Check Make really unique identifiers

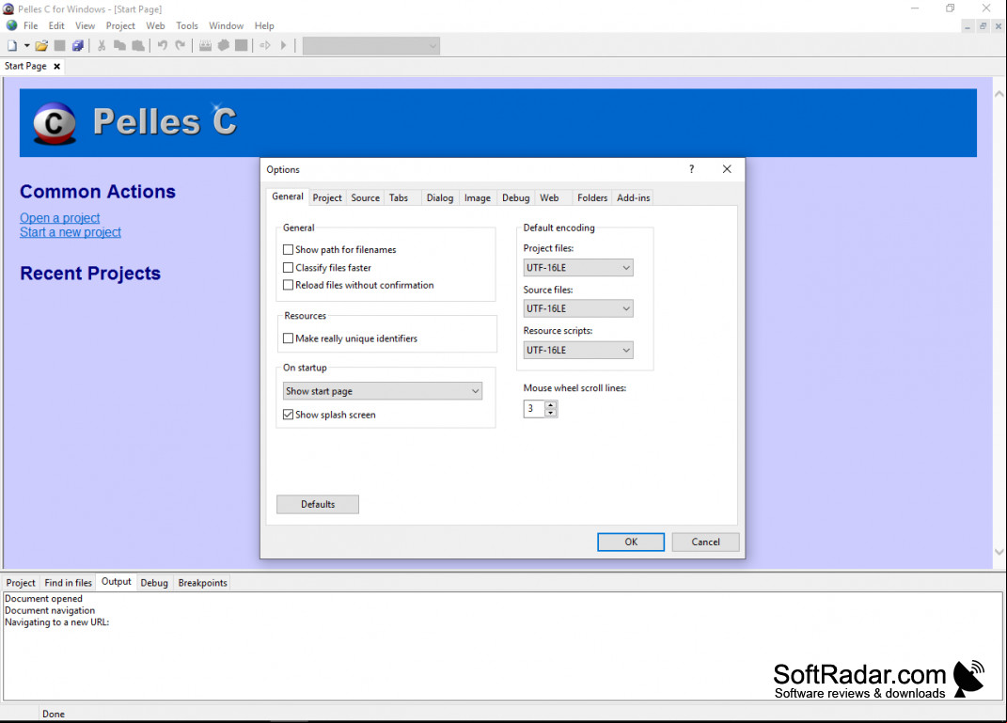pos(289,338)
